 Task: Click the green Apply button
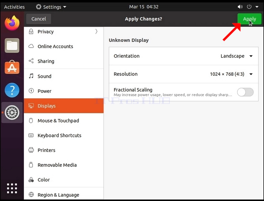249,19
